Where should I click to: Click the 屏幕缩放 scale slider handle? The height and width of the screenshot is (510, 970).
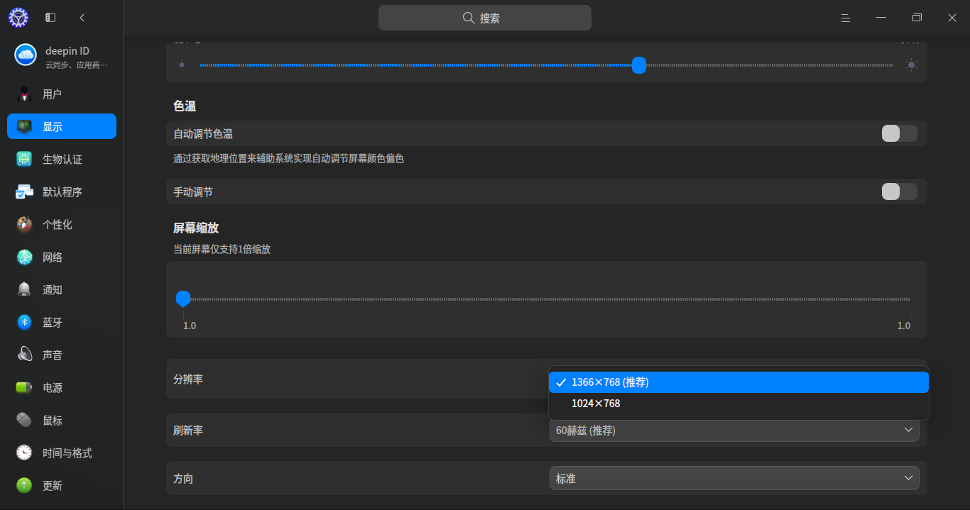coord(183,299)
